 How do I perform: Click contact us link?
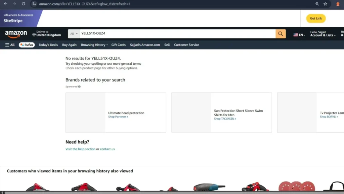(x=107, y=149)
